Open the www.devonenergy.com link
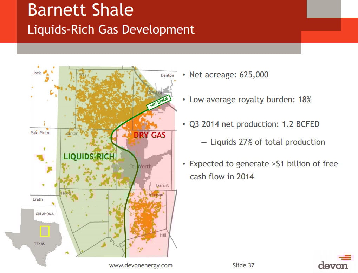The image size is (358, 273). tap(141, 265)
